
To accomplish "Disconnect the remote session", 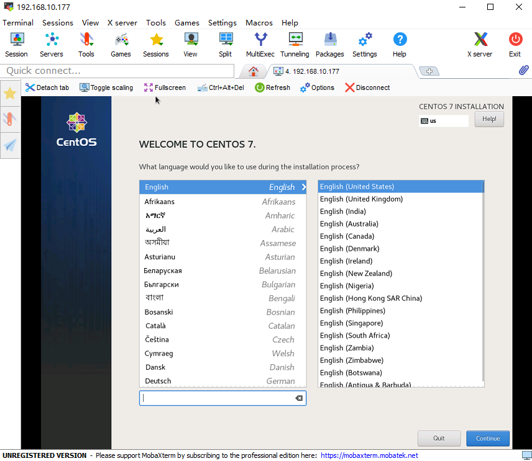I will tap(367, 87).
